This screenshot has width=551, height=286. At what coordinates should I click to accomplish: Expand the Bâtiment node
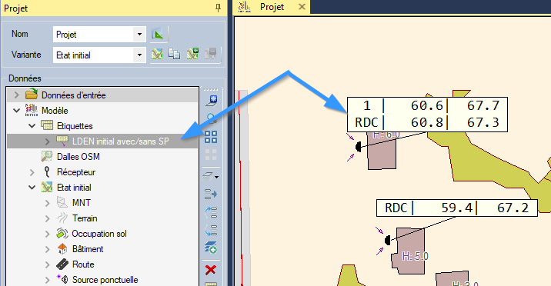coord(48,249)
